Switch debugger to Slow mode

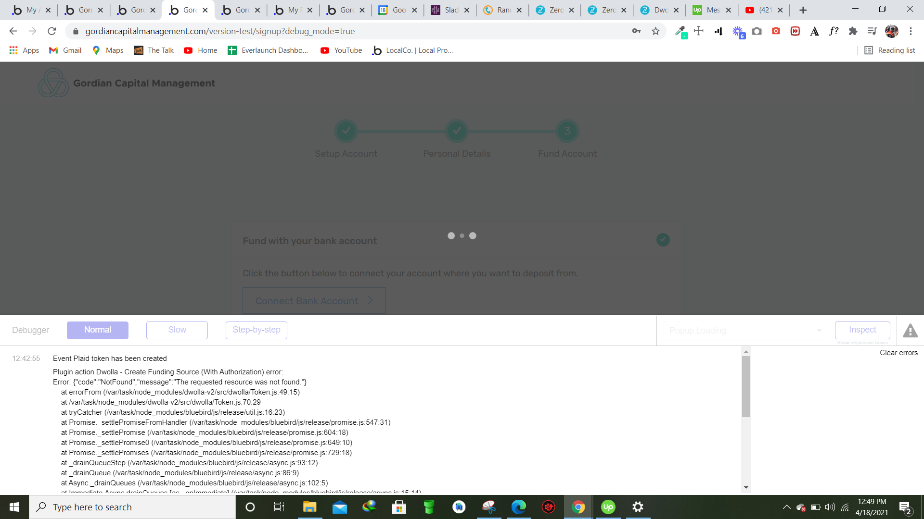(177, 330)
